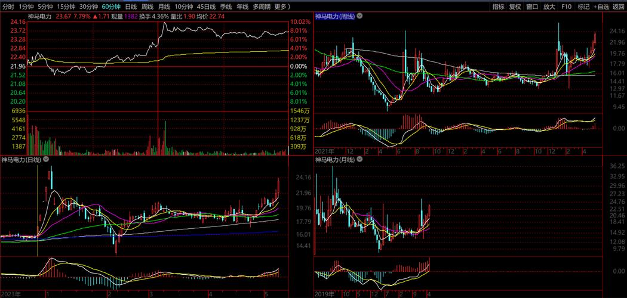627x298 pixels.
Task: Switch to the 周线 weekly tab
Action: pos(147,7)
